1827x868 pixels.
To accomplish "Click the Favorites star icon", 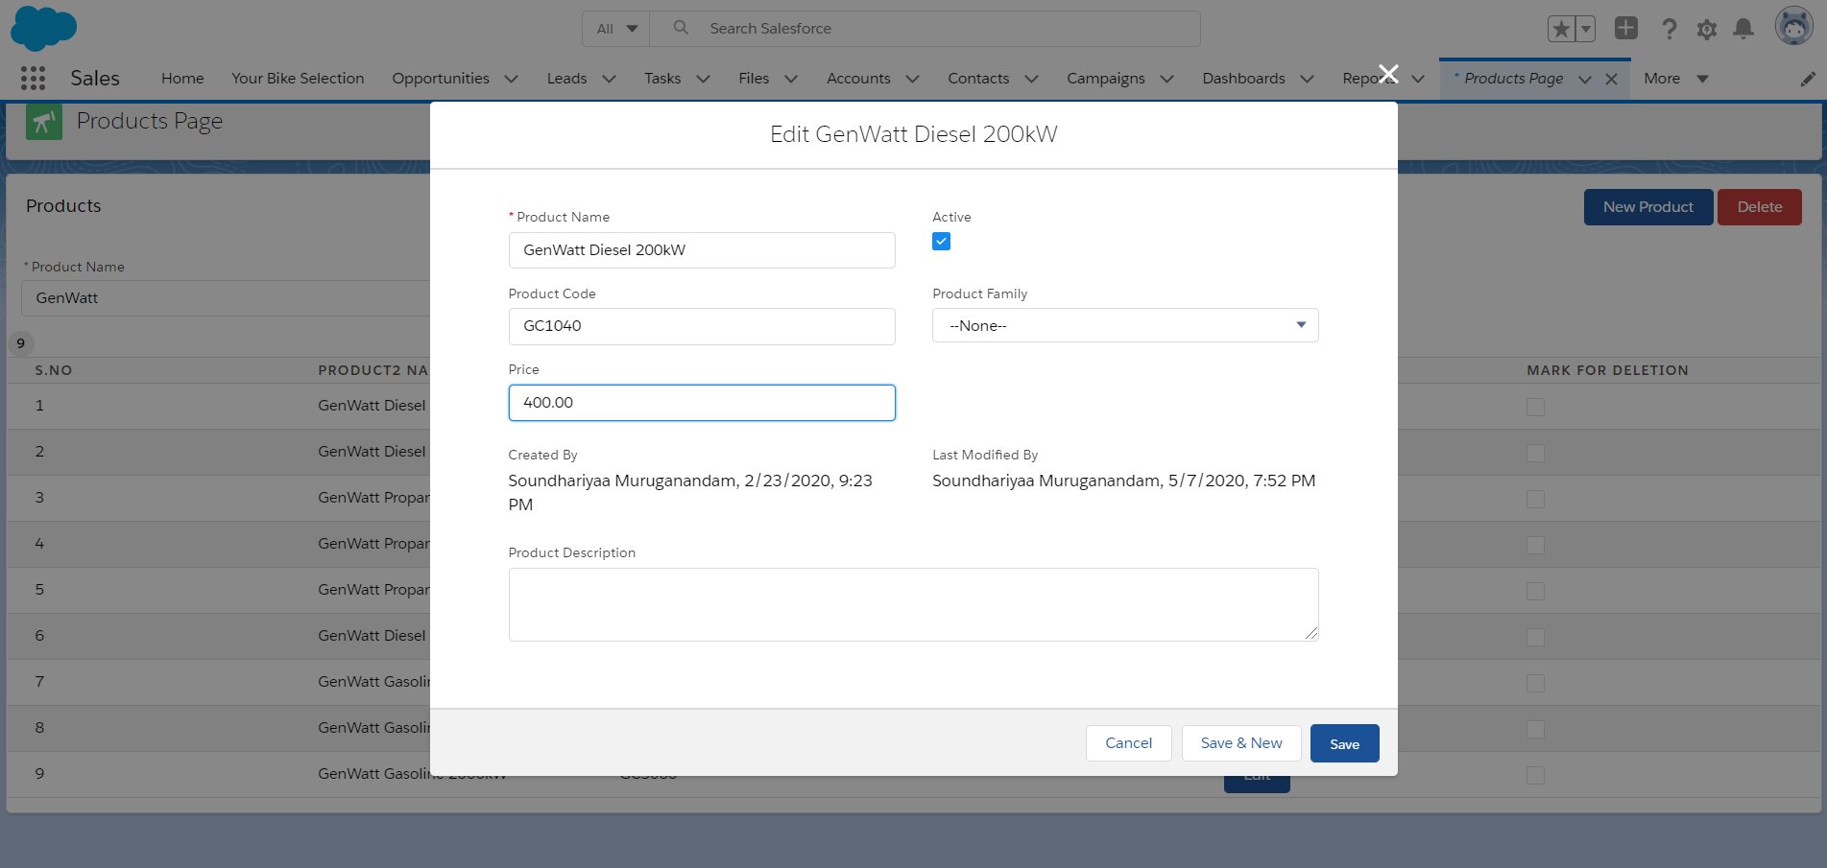I will [x=1561, y=29].
